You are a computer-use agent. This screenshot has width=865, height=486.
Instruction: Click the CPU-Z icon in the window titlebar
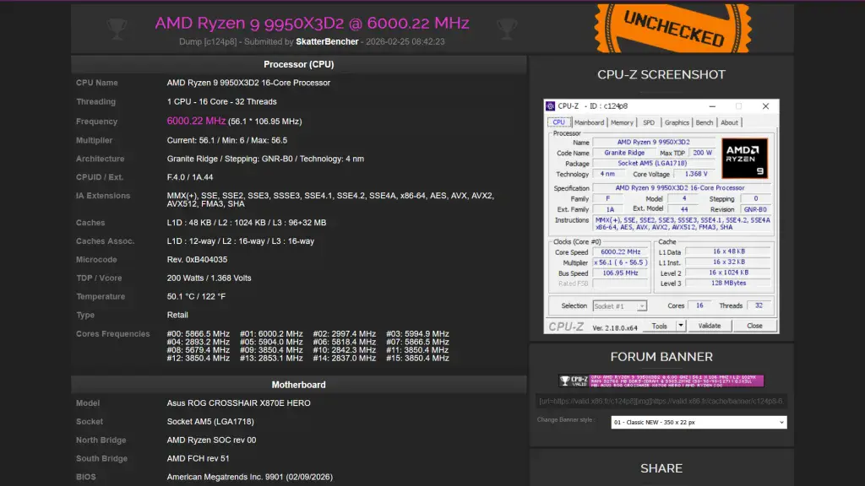pyautogui.click(x=551, y=105)
